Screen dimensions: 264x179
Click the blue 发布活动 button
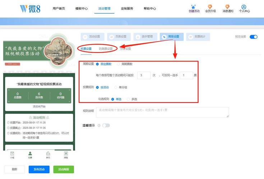tap(39, 169)
